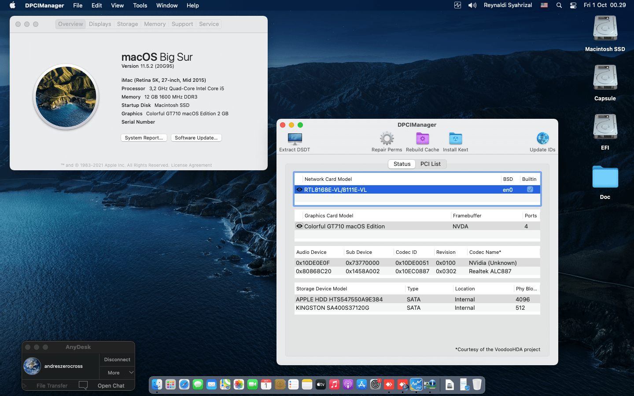Select the Colorful GT710 macOS Edition graphics row
634x396 pixels.
[x=417, y=226]
